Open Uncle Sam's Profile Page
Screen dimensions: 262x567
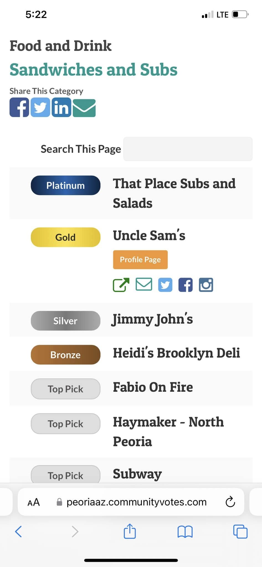click(x=140, y=260)
